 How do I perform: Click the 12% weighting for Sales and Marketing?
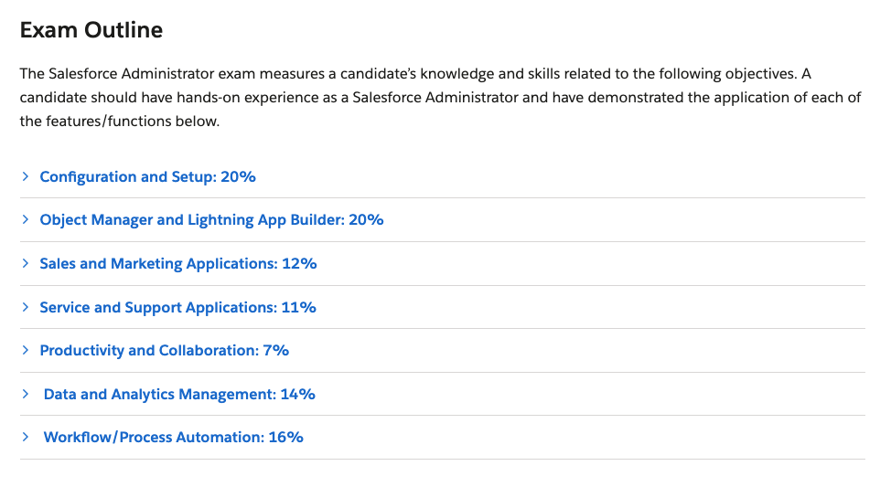(299, 263)
